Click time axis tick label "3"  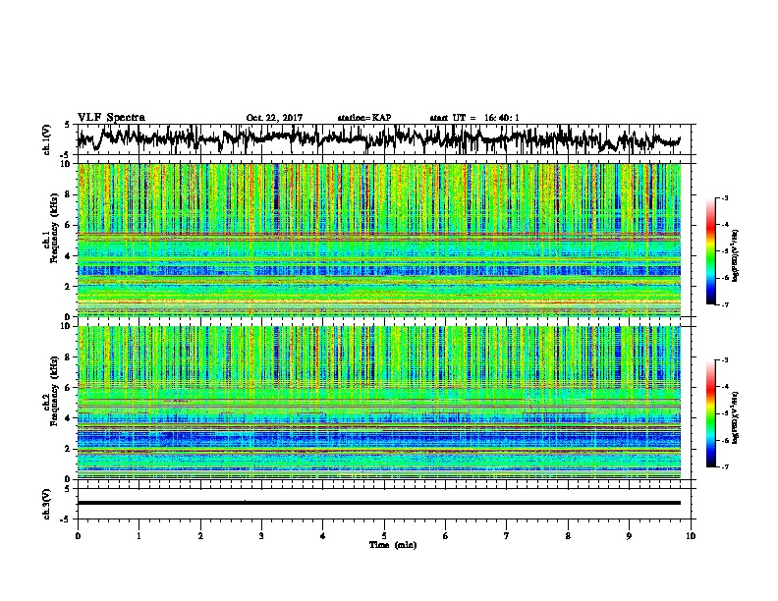[x=261, y=536]
